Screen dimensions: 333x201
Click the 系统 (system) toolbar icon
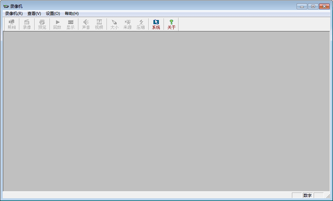(x=156, y=22)
